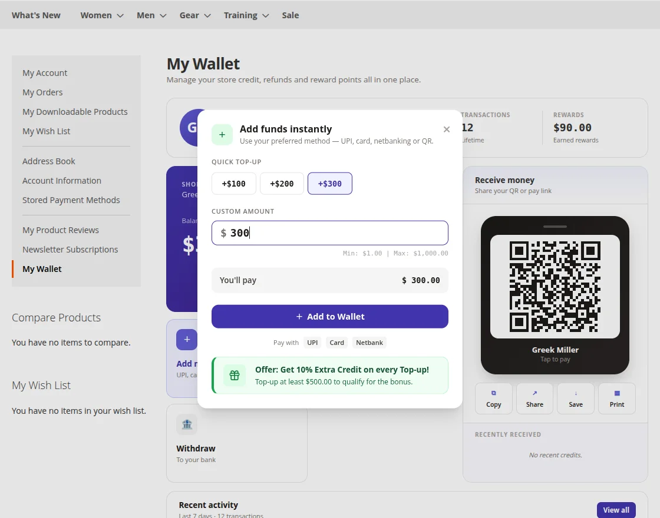The image size is (660, 518).
Task: Expand the Gear menu chevron
Action: click(x=207, y=15)
